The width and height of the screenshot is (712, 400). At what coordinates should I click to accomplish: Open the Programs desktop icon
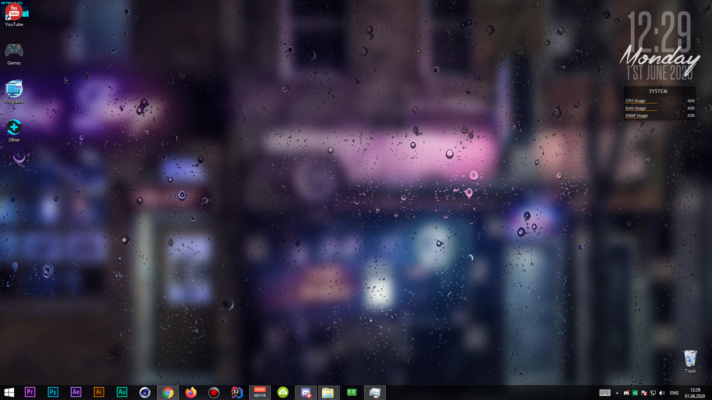(14, 92)
